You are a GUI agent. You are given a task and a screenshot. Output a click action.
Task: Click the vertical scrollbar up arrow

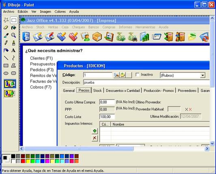(x=212, y=18)
